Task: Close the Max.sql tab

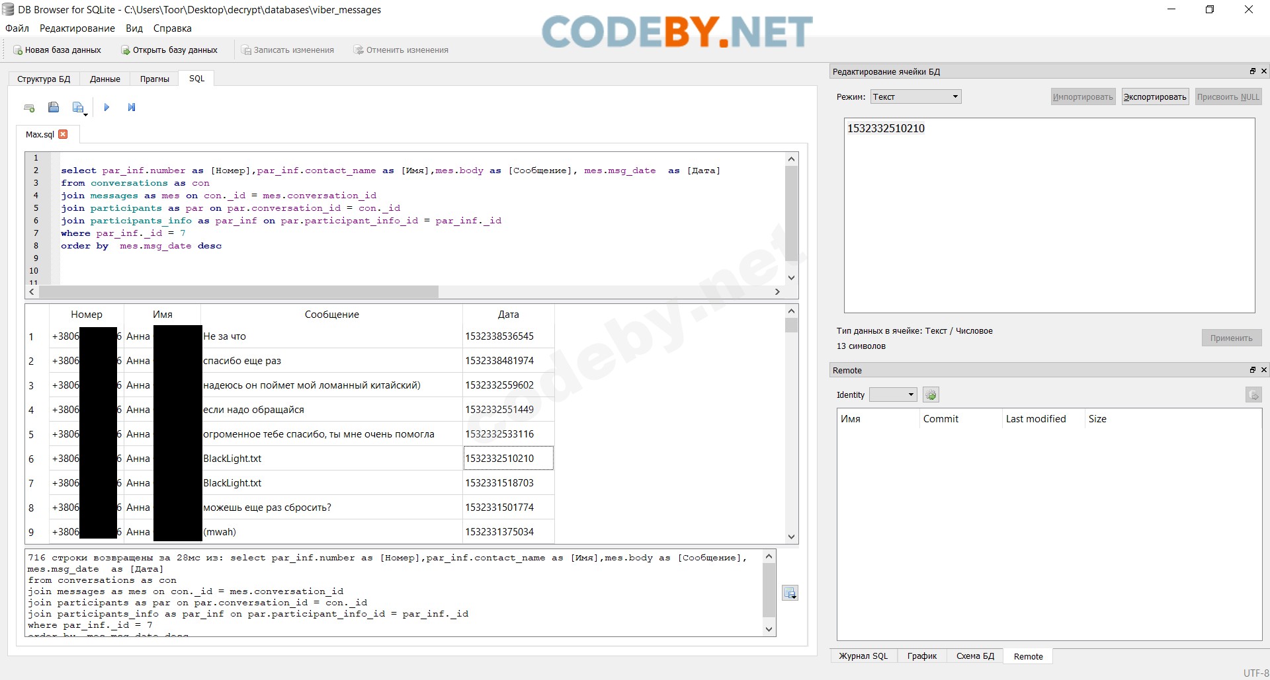Action: (63, 134)
